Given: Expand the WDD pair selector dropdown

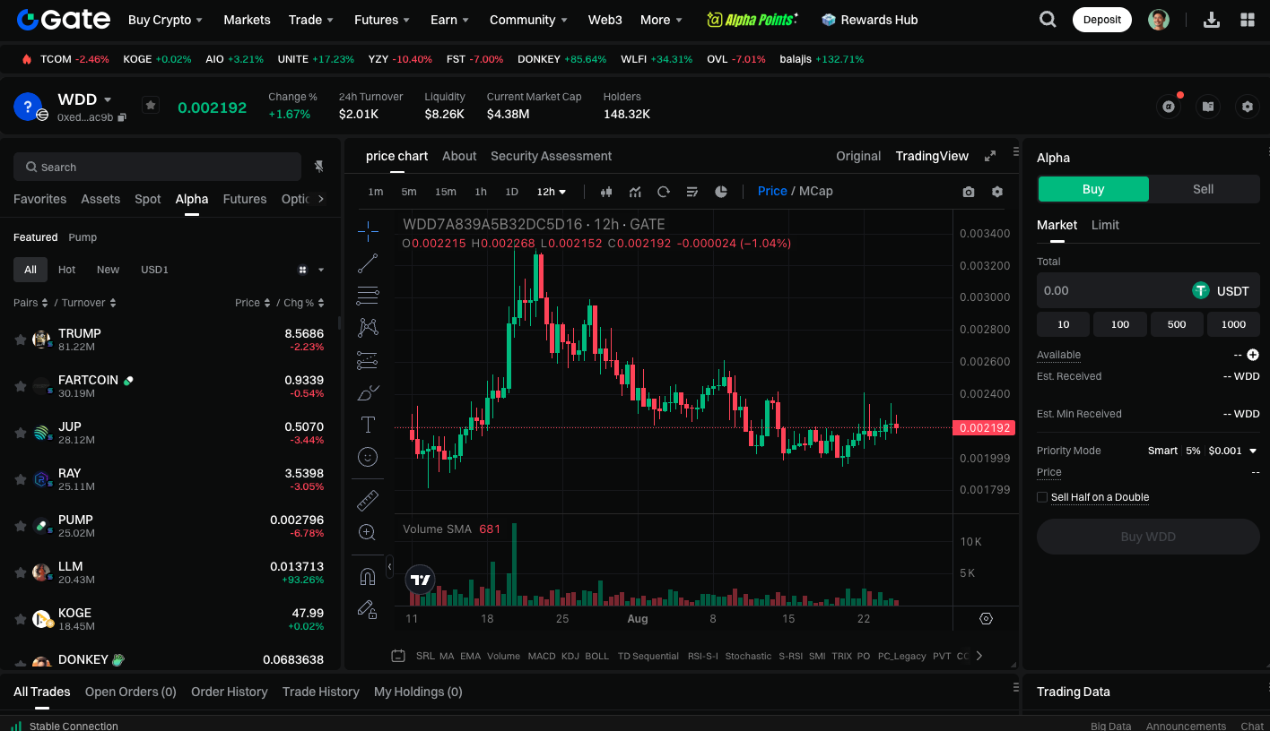Looking at the screenshot, I should pos(108,99).
